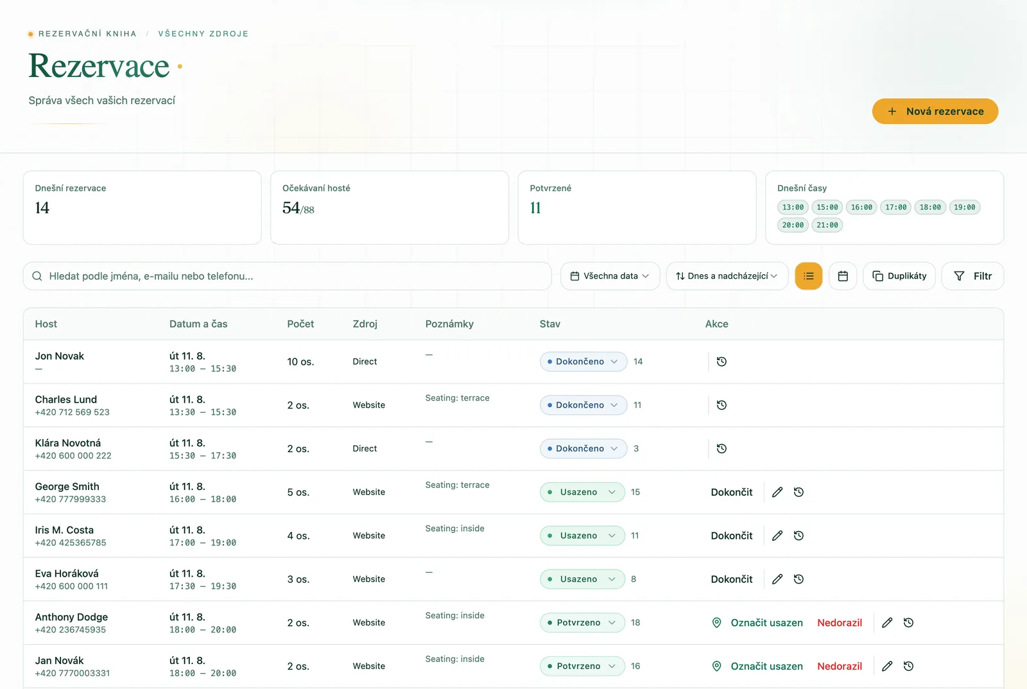Open Dokončeno status dropdown for Jon Novak
This screenshot has width=1027, height=689.
[x=583, y=362]
